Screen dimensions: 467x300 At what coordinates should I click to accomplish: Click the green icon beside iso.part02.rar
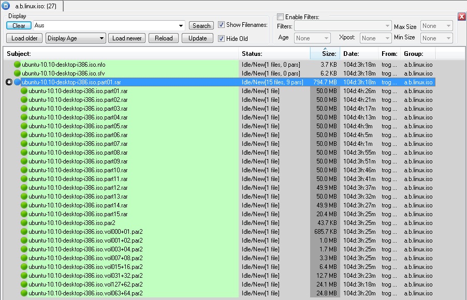tap(24, 100)
